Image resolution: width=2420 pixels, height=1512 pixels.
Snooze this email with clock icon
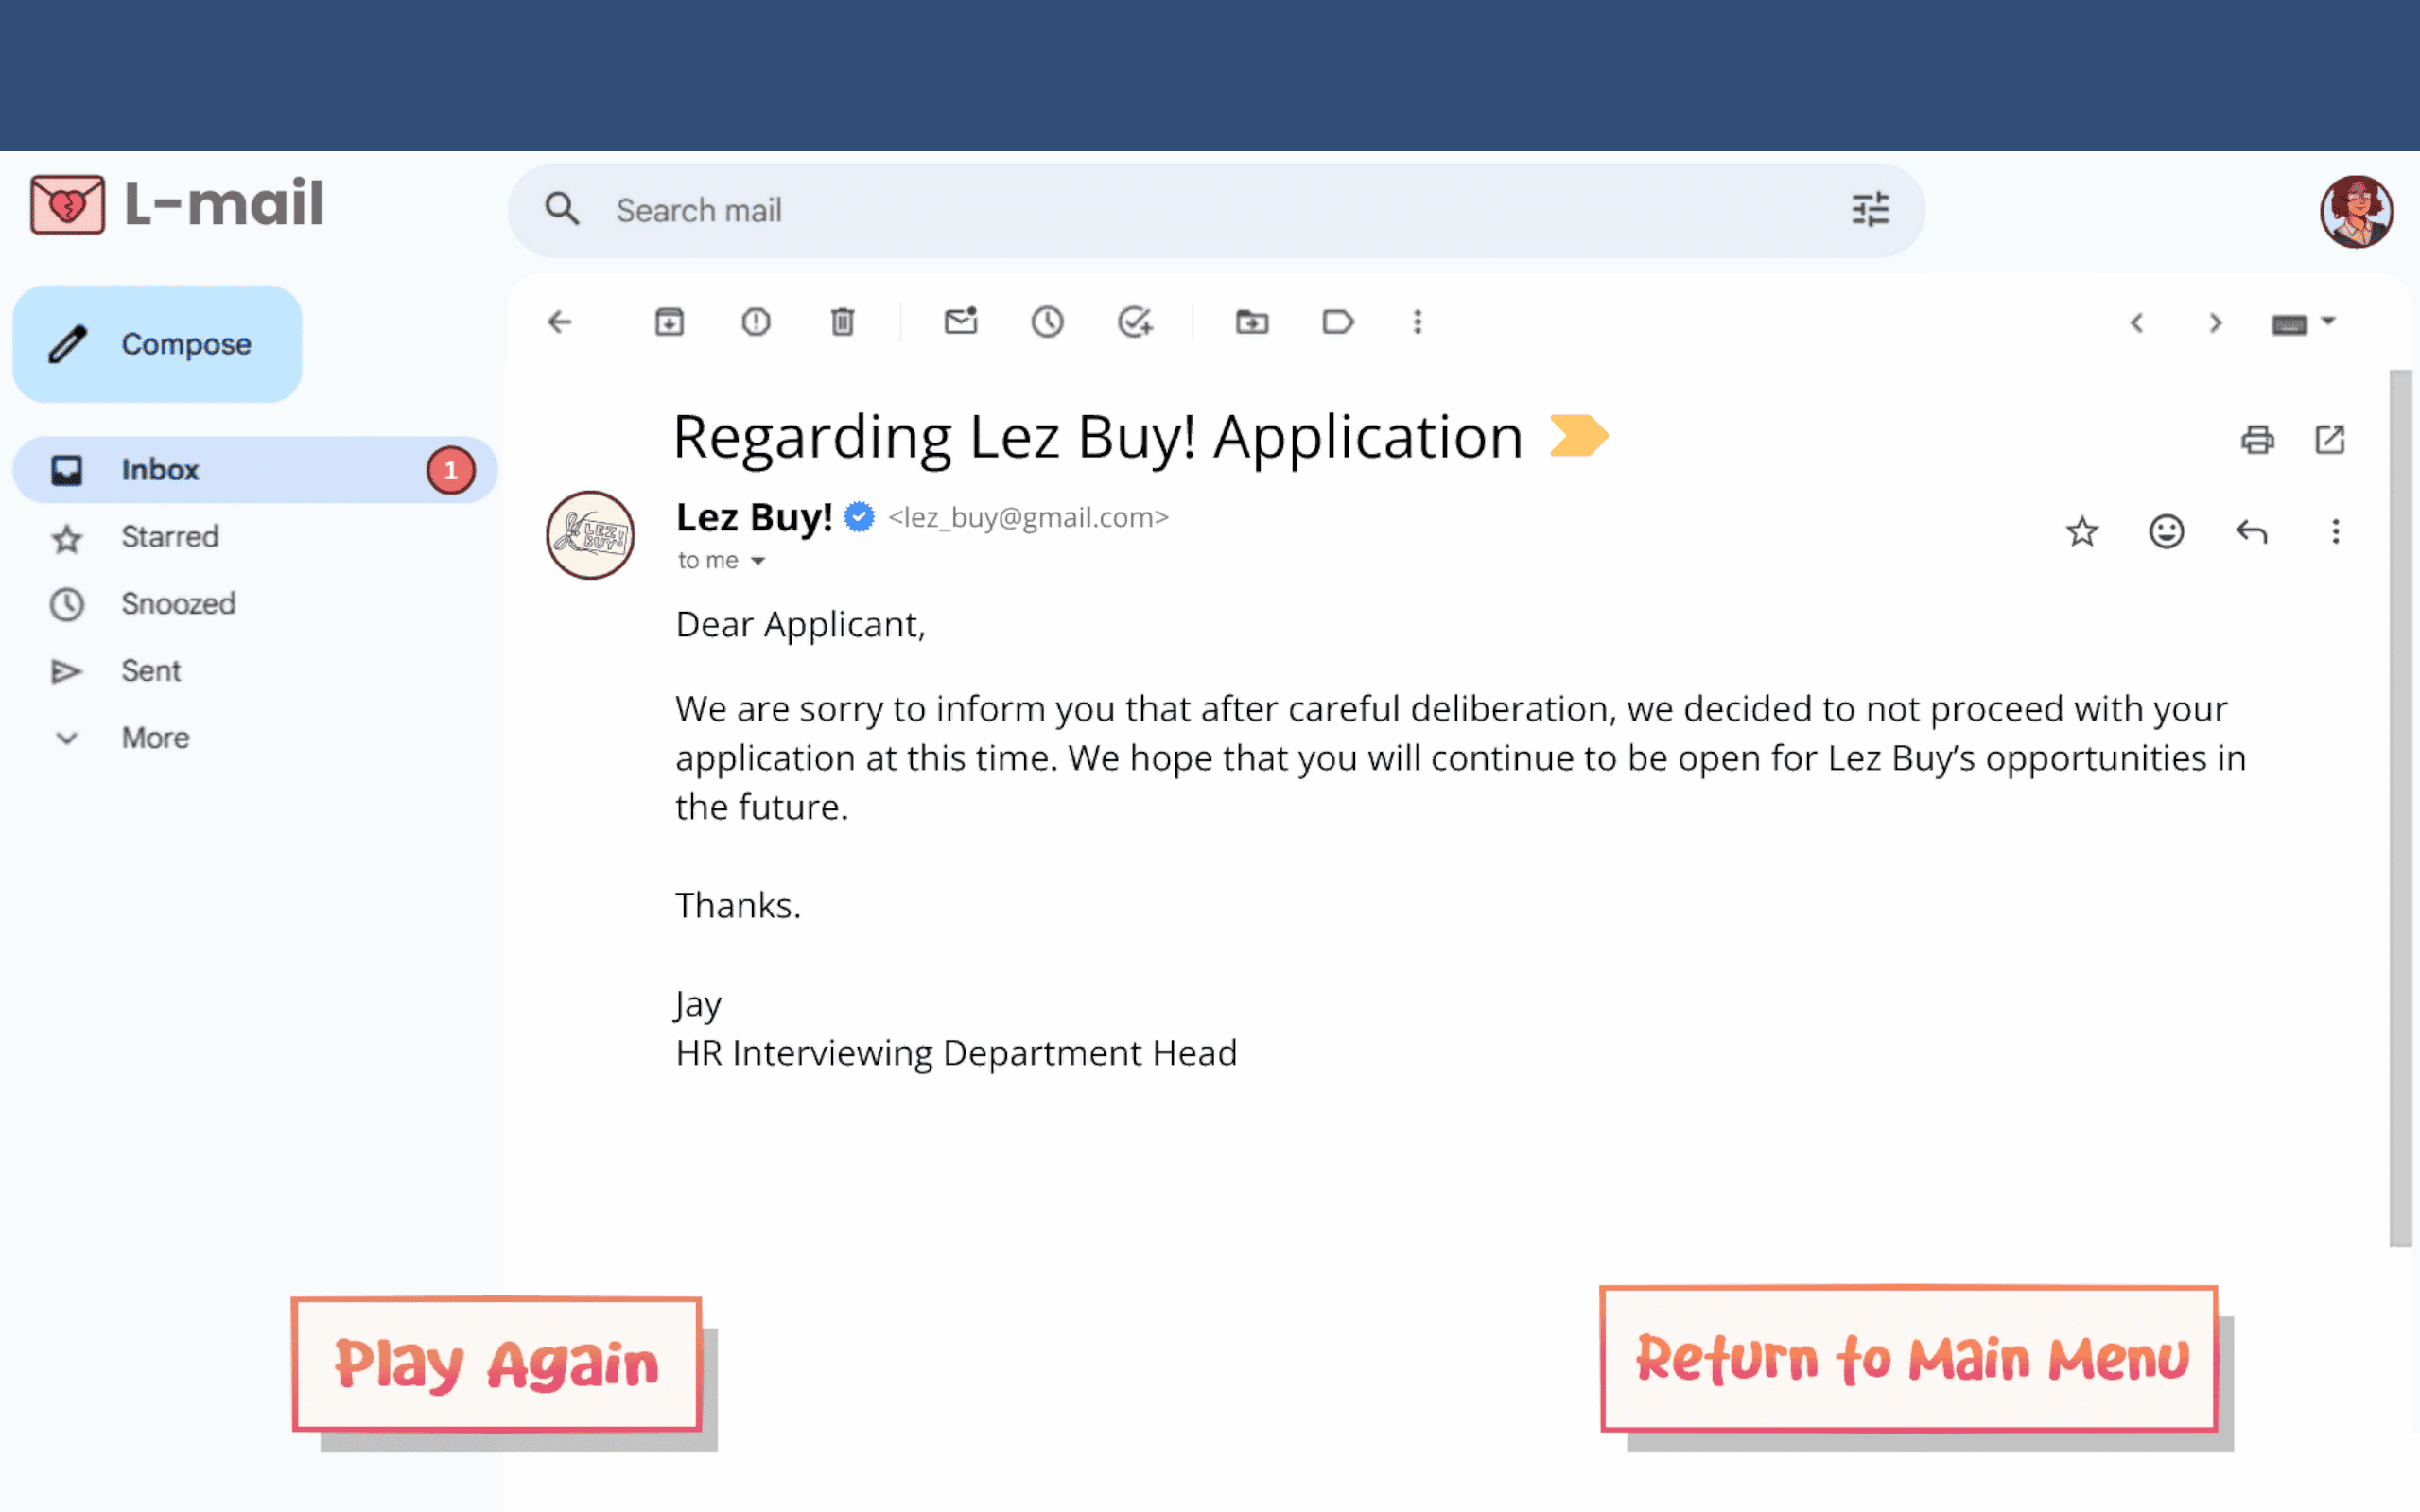coord(1047,322)
